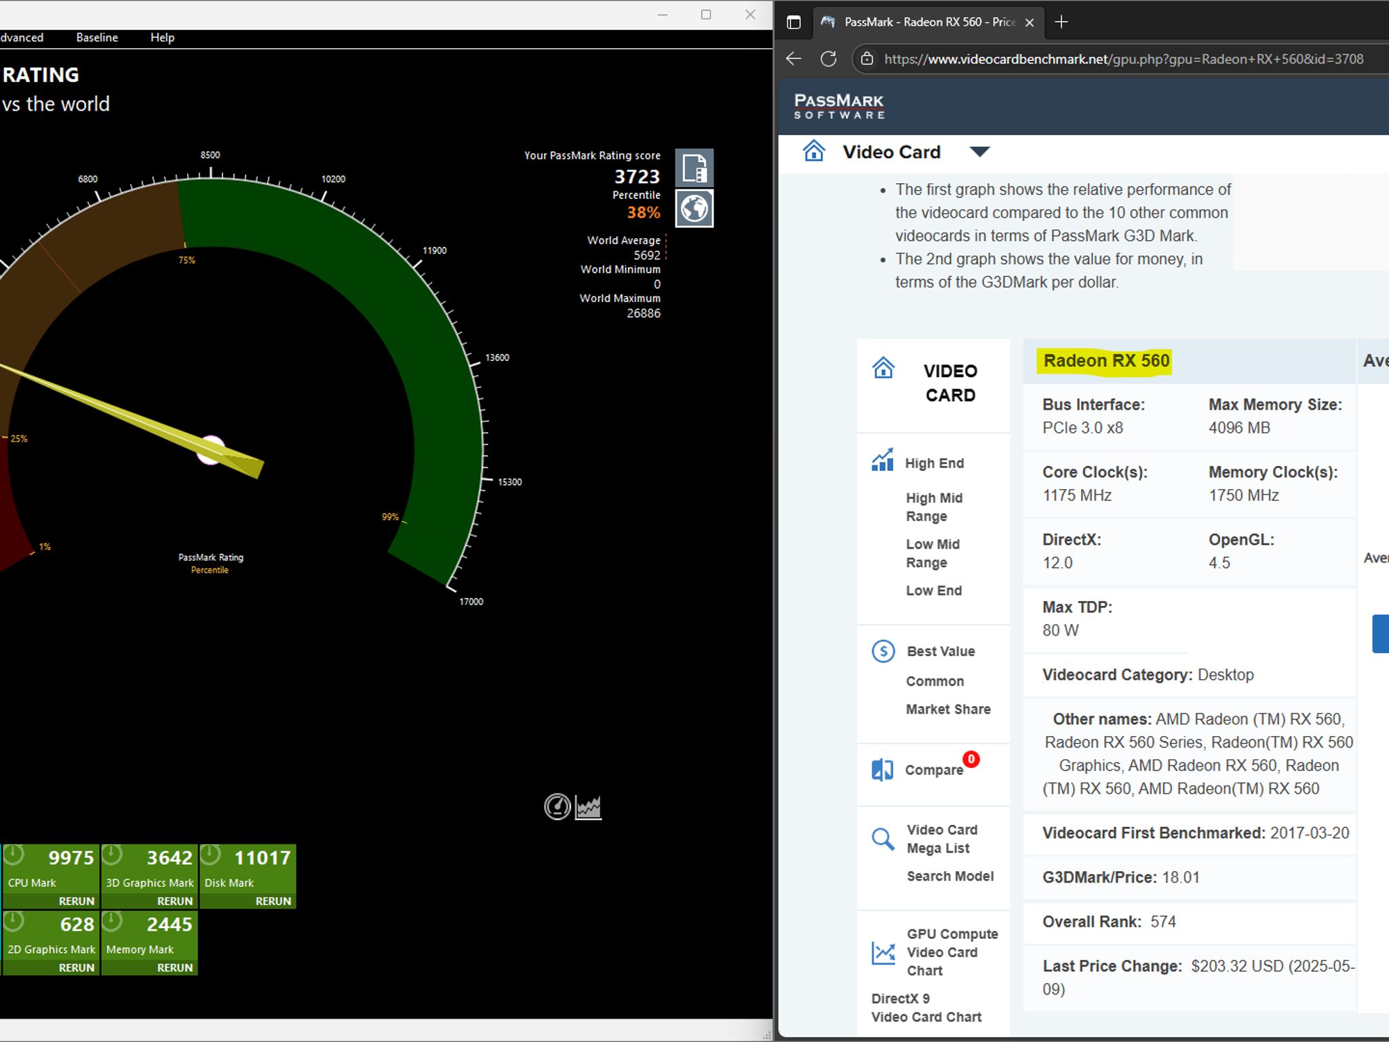Rerun the Disk Mark test
Screen dimensions: 1389x1042
click(x=273, y=901)
